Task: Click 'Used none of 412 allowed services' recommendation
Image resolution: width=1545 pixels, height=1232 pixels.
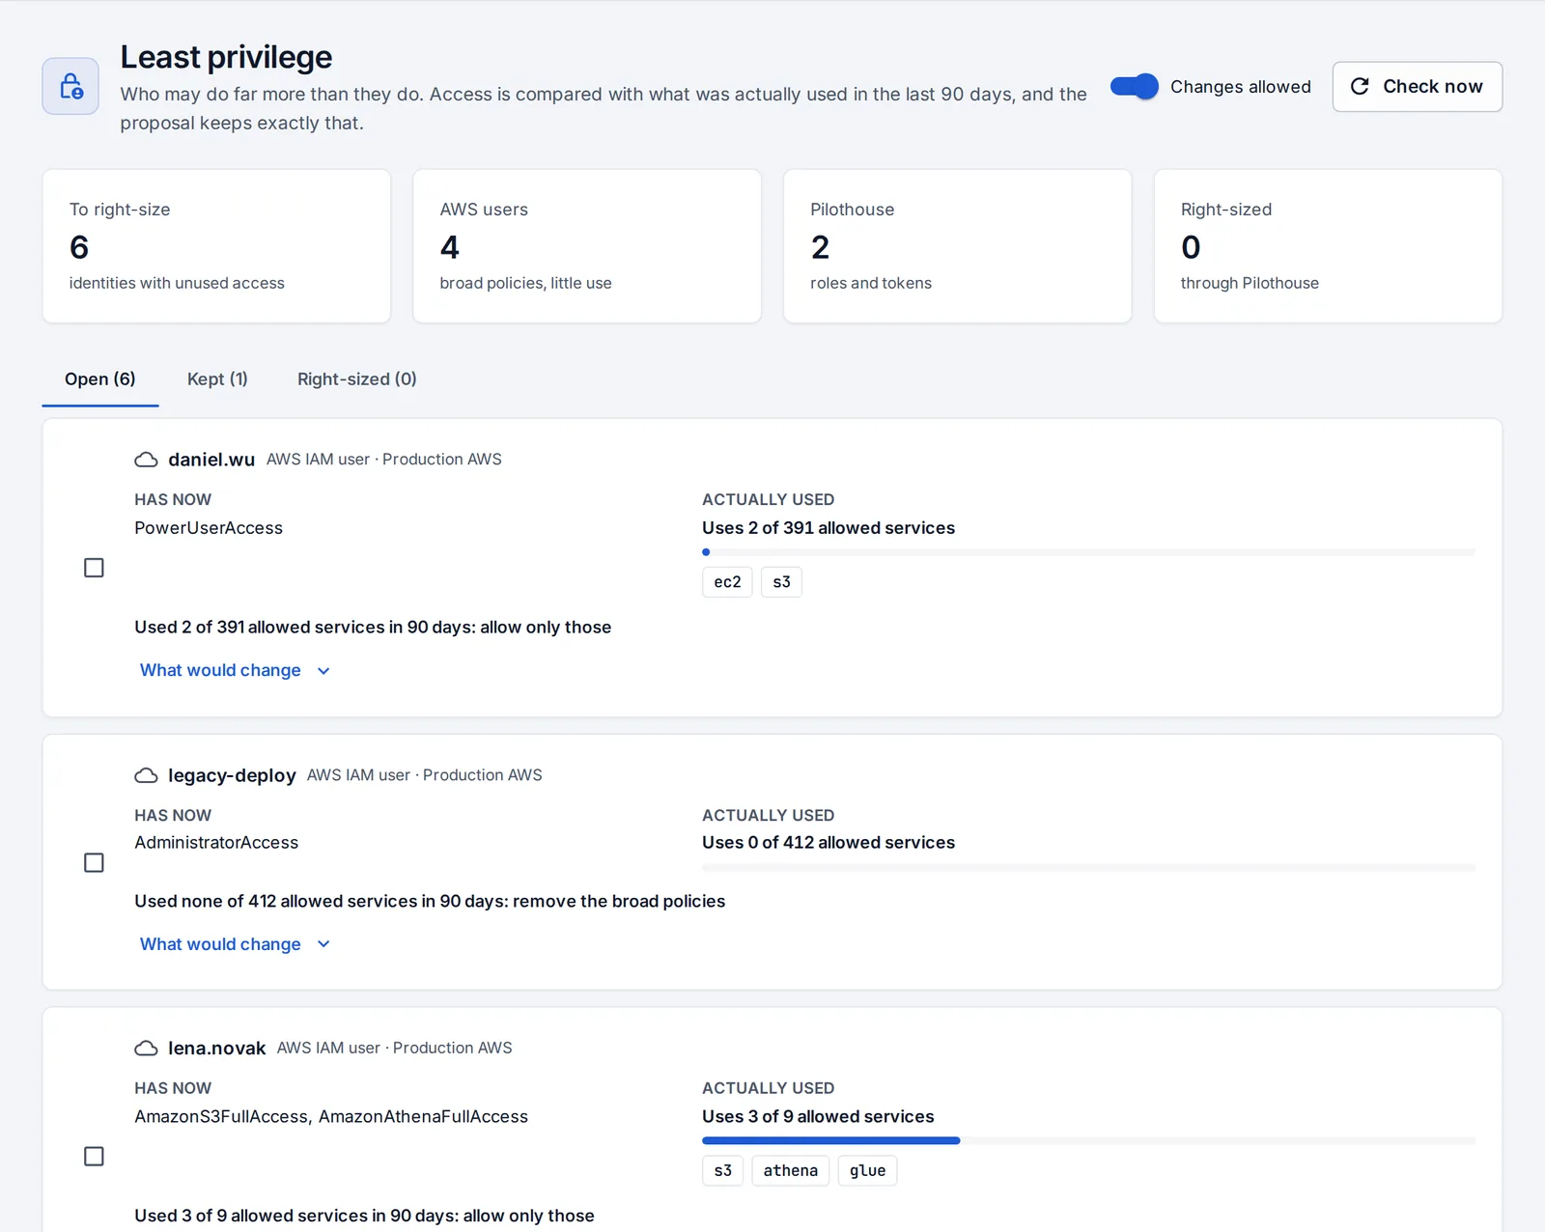Action: 430,901
